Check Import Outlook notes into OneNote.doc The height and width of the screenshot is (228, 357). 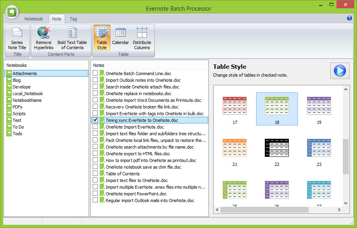pos(95,80)
